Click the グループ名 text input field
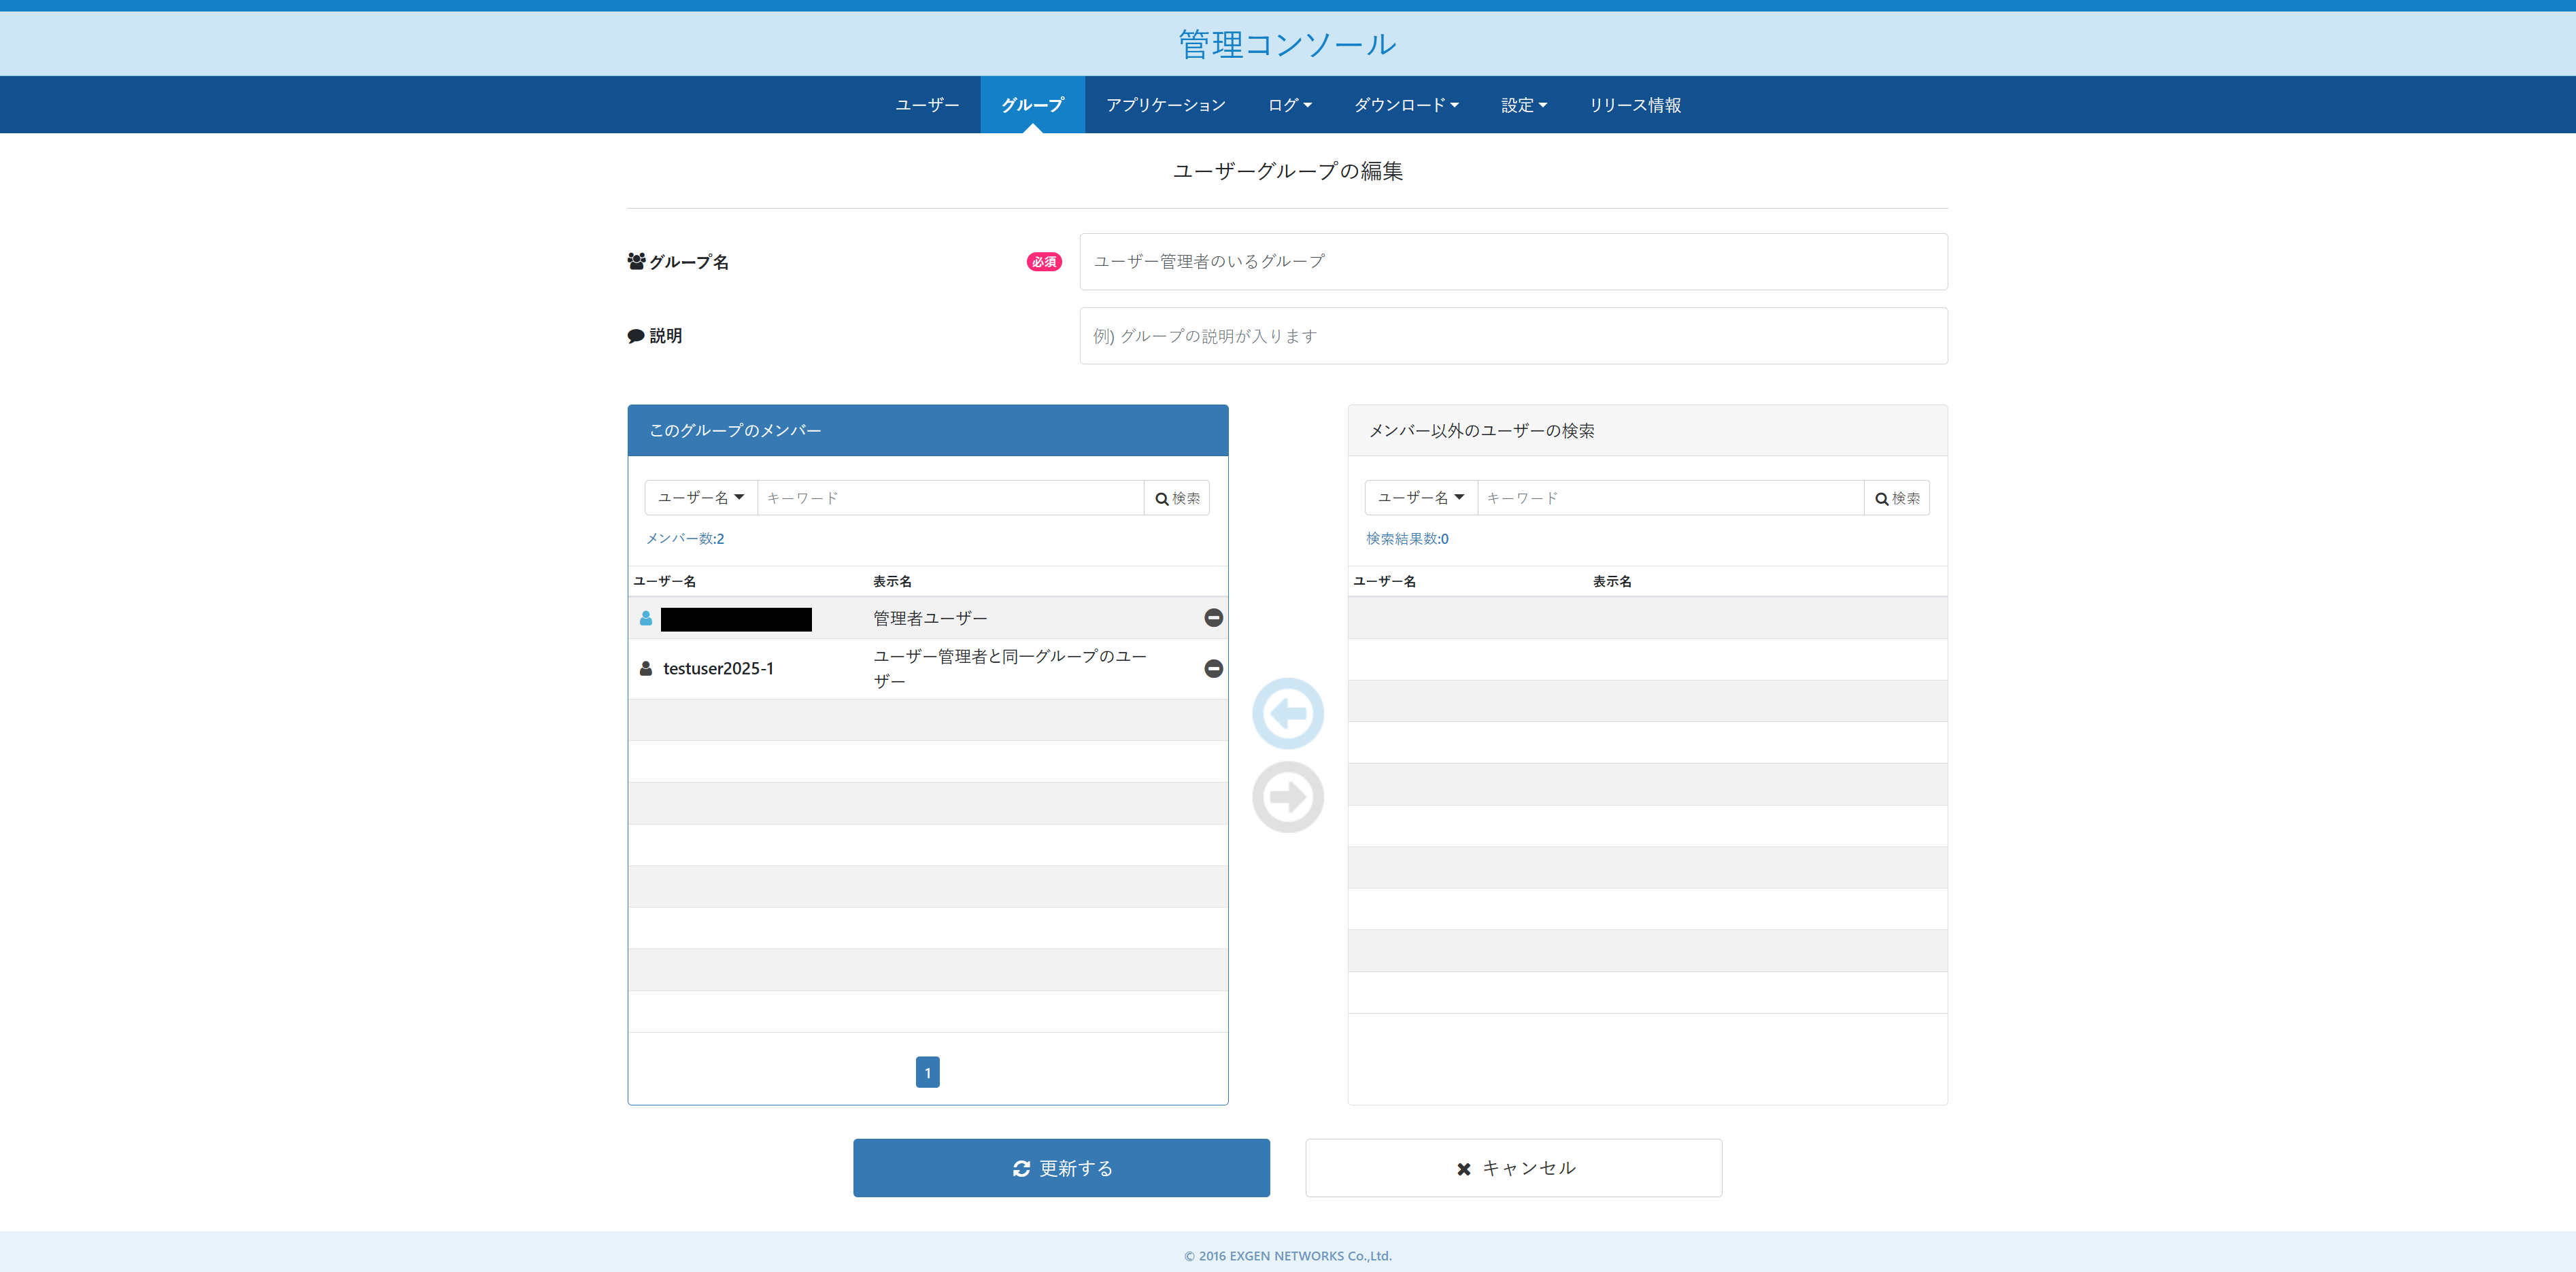 (1512, 261)
